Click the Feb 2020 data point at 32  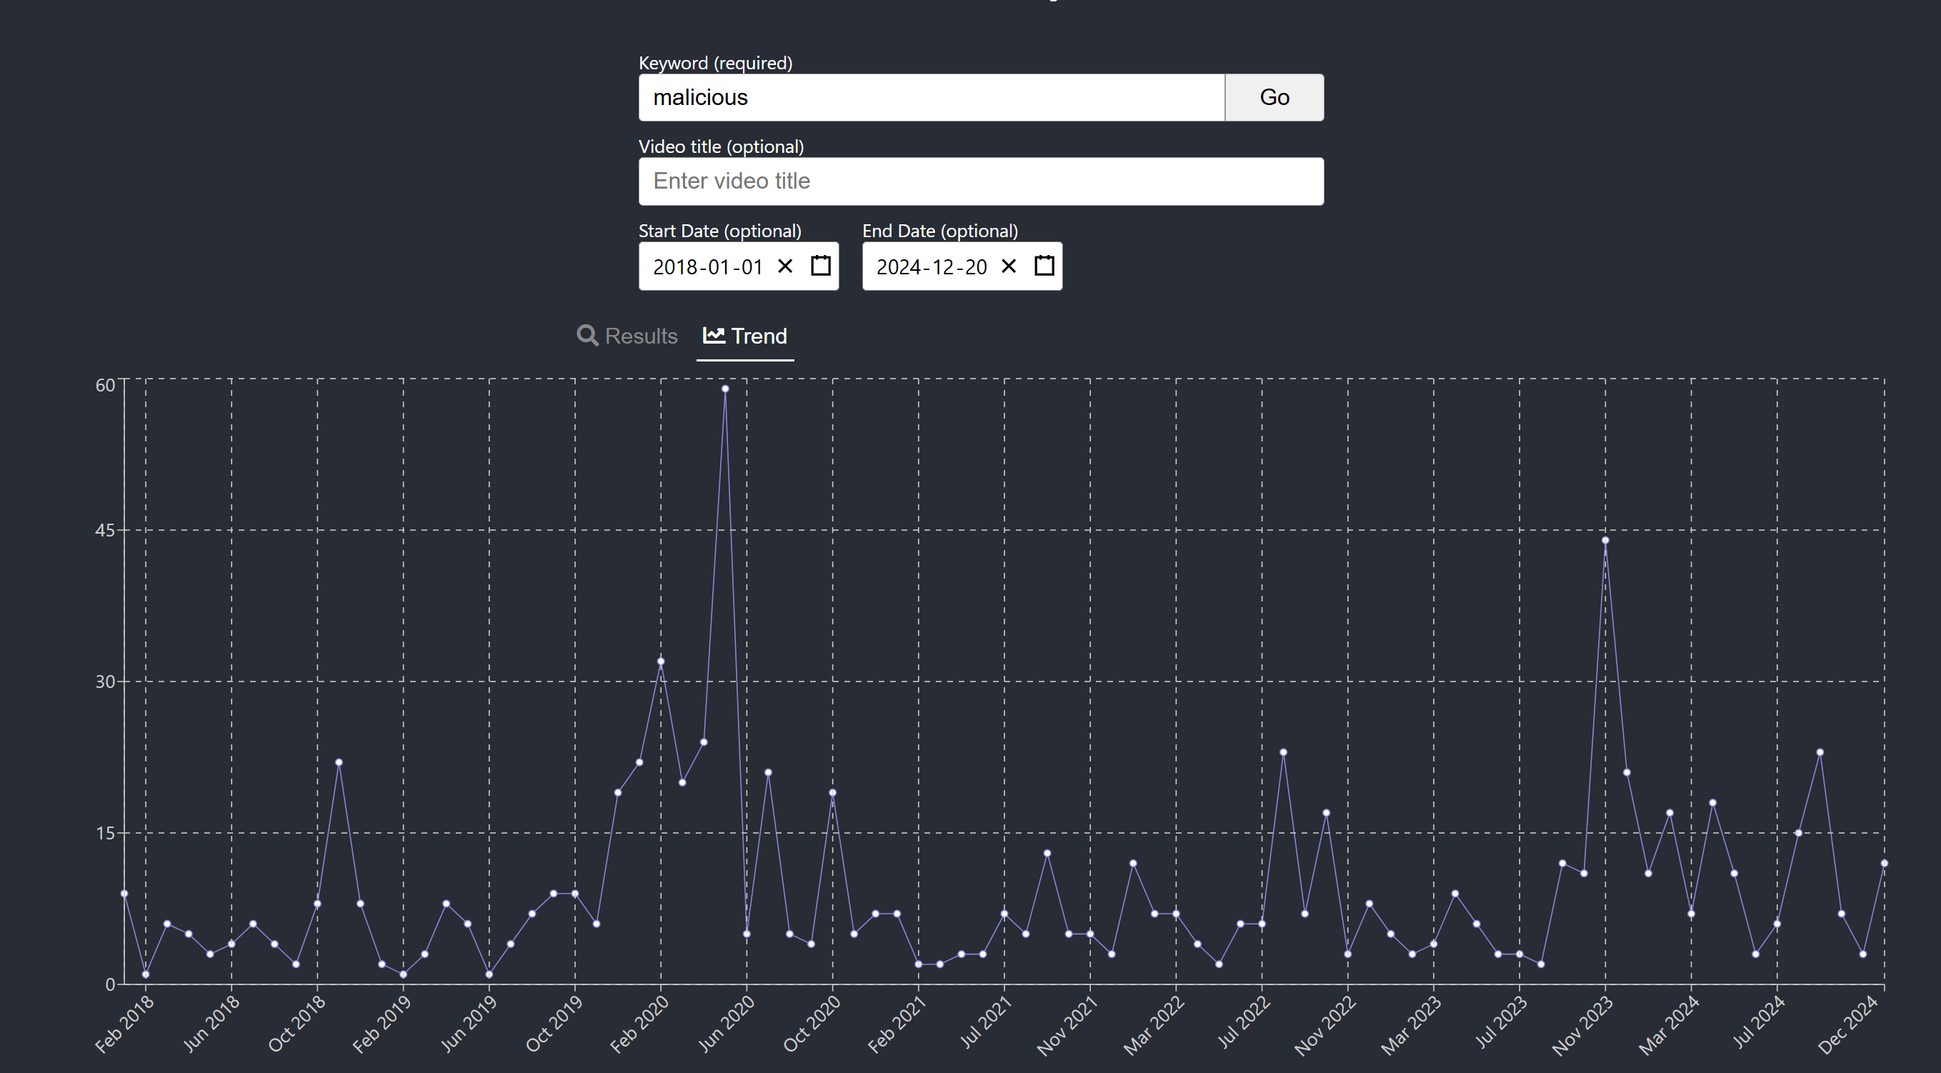[x=661, y=662]
